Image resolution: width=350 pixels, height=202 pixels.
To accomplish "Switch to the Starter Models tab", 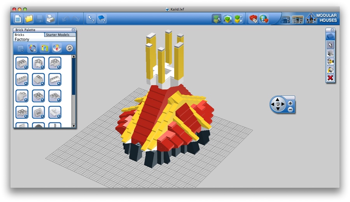I will click(x=60, y=35).
